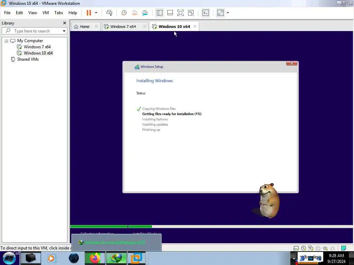Open the message log note icon

[343, 248]
